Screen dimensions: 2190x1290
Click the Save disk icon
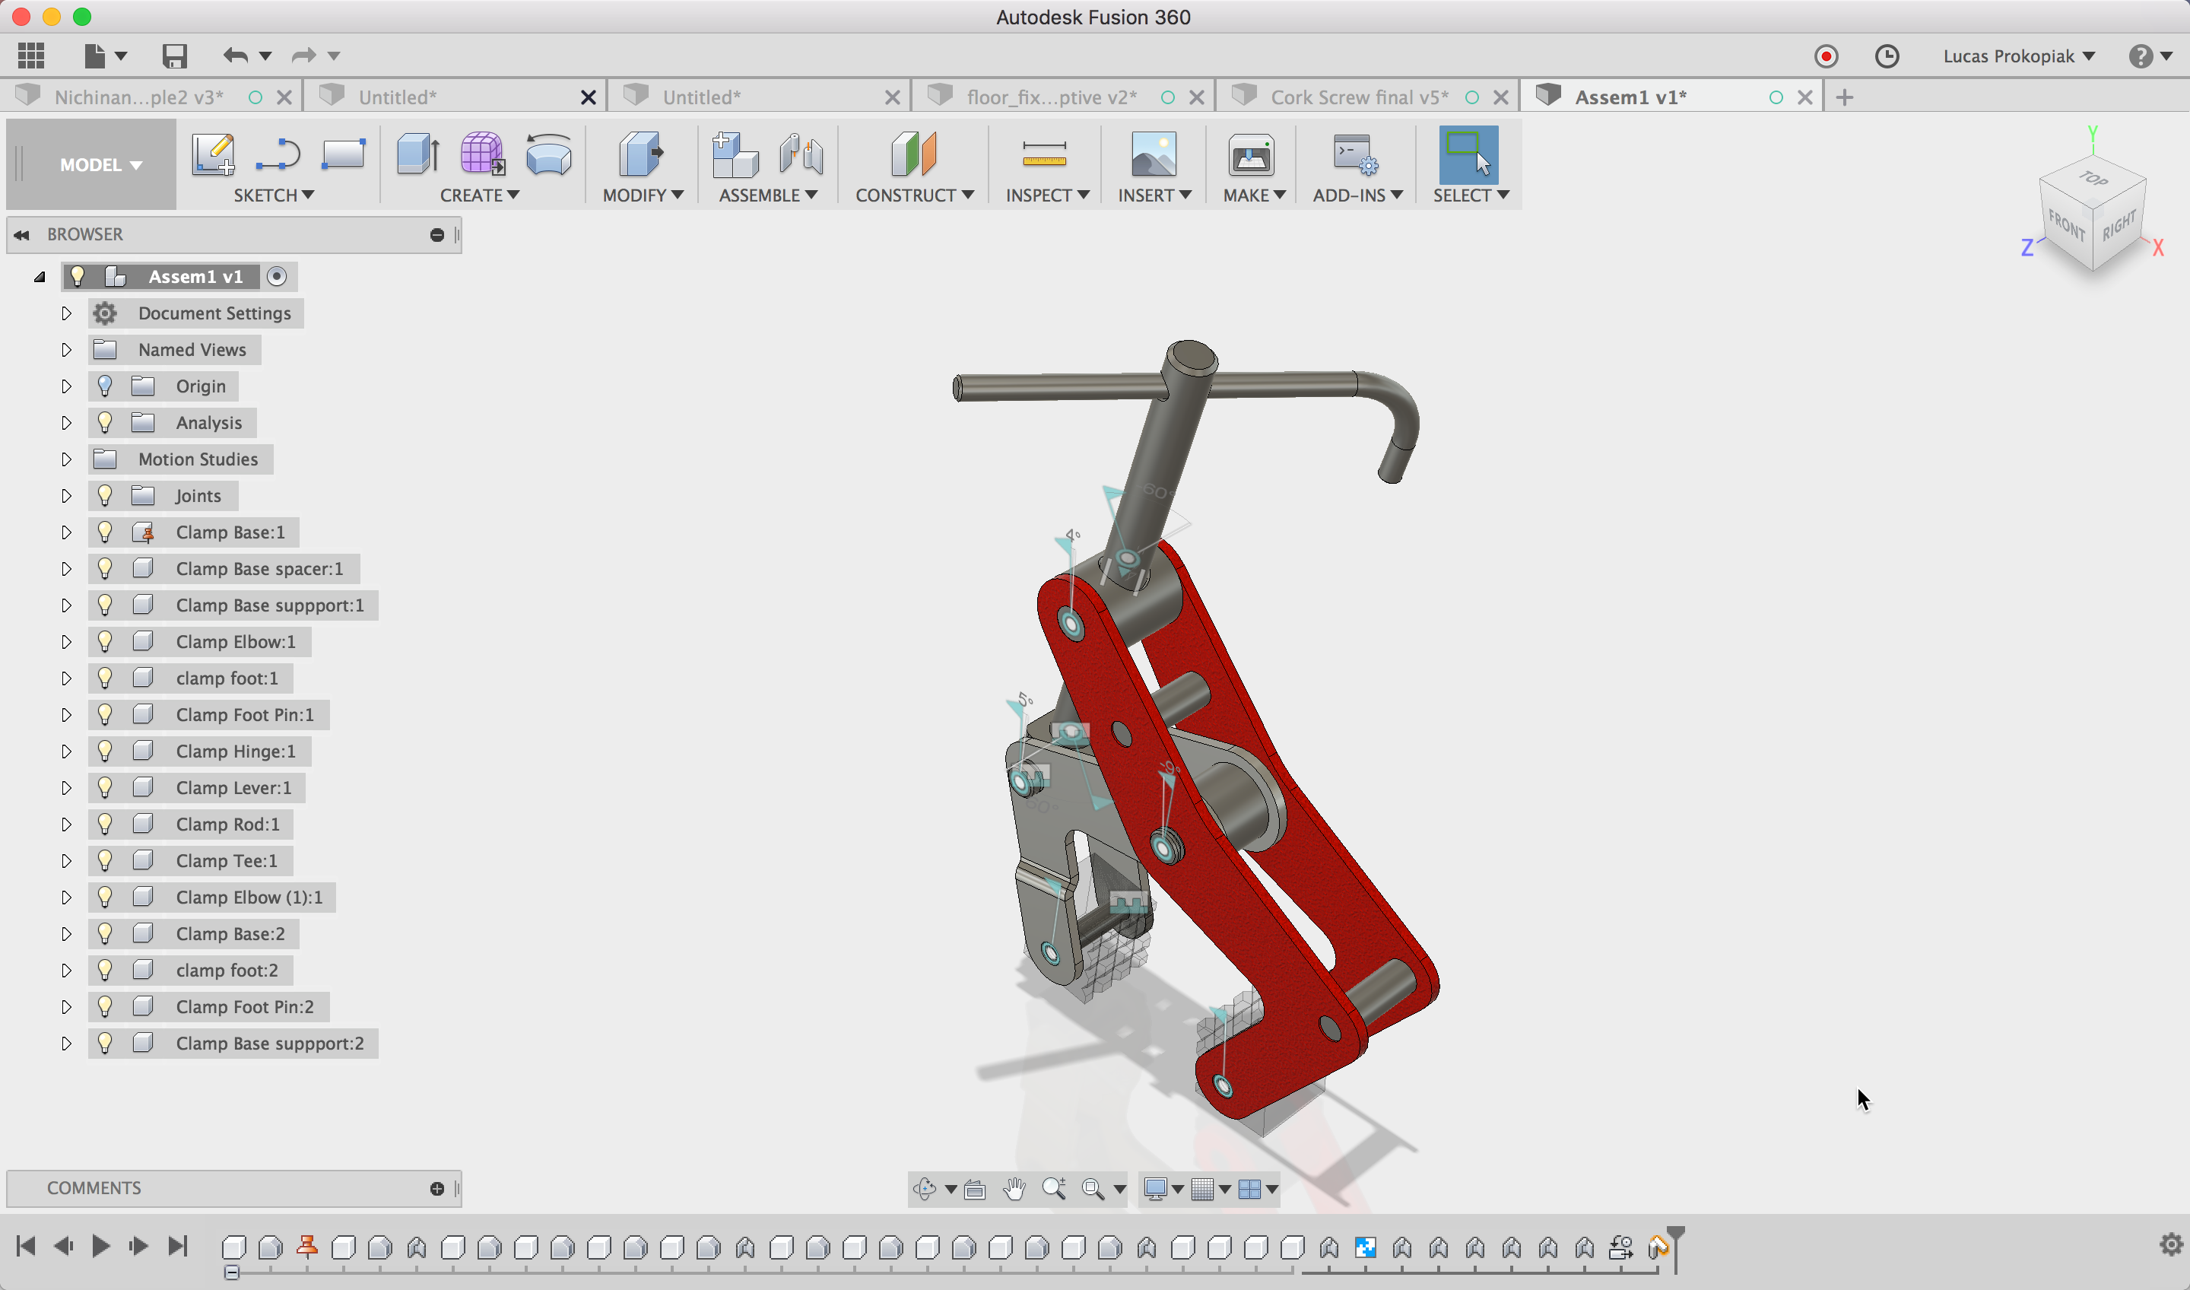(175, 56)
